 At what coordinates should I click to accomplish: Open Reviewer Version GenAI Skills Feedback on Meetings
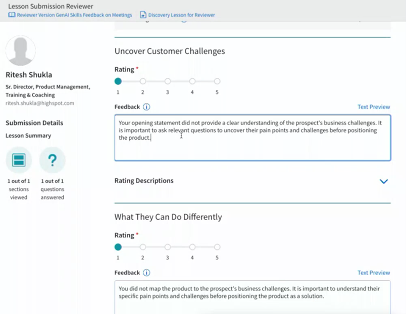(x=74, y=15)
